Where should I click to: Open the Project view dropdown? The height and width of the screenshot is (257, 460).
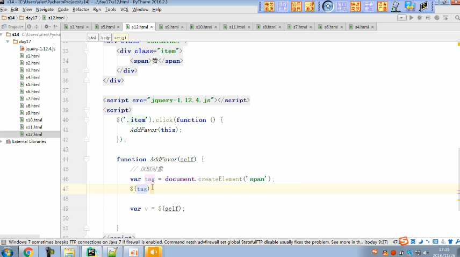12,27
